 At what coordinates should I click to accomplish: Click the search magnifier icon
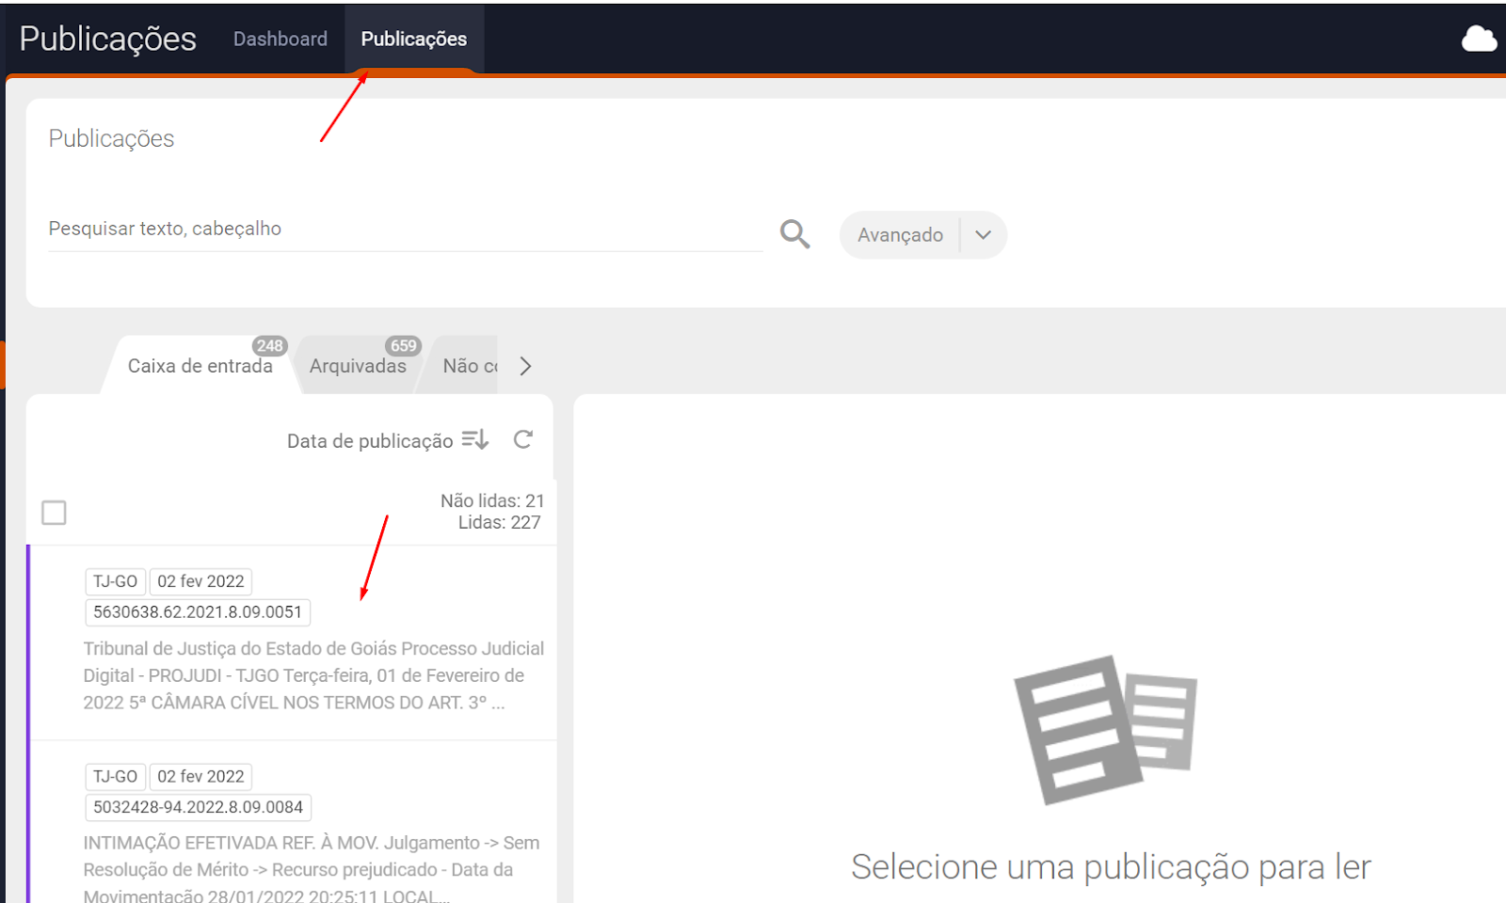pyautogui.click(x=794, y=234)
